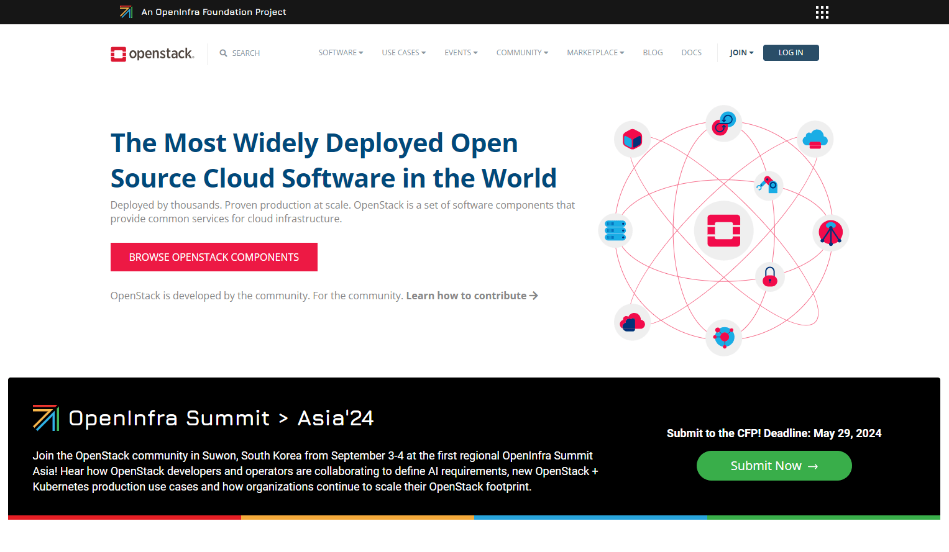Open the OpenInfra apps grid menu
Image resolution: width=949 pixels, height=552 pixels.
pyautogui.click(x=822, y=12)
